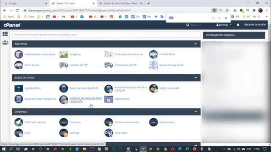Image resolution: width=271 pixels, height=152 pixels.
Task: Open the MySQL remoto icon
Action: [153, 88]
